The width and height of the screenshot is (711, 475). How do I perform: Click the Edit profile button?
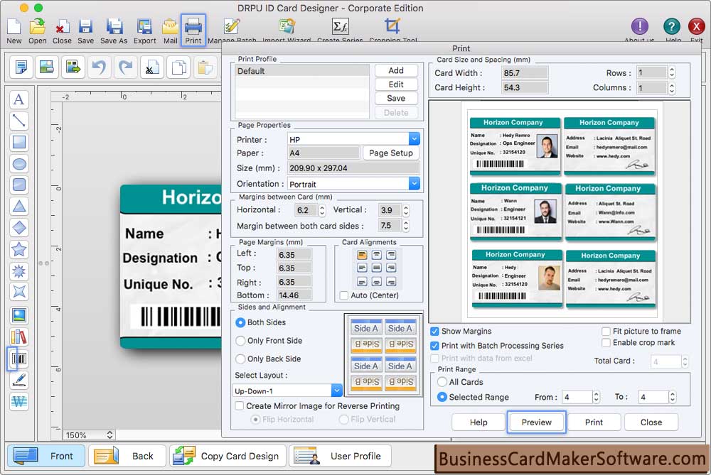click(x=396, y=84)
